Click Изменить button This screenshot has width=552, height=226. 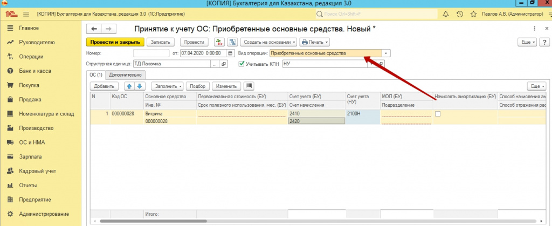click(x=227, y=86)
